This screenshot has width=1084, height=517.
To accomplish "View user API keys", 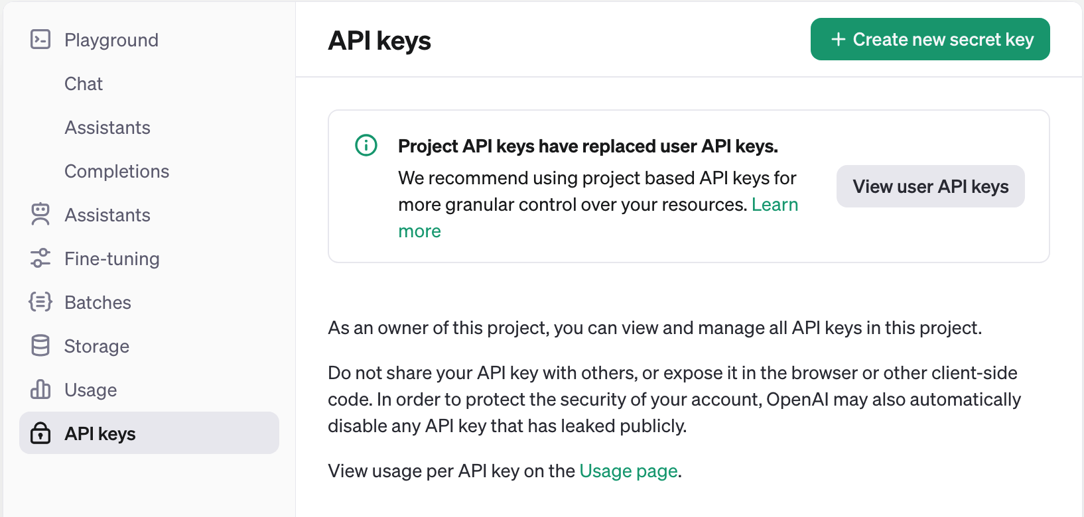I will click(931, 186).
